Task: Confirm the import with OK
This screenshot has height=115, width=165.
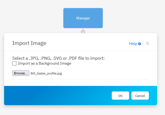Action: [x=120, y=96]
